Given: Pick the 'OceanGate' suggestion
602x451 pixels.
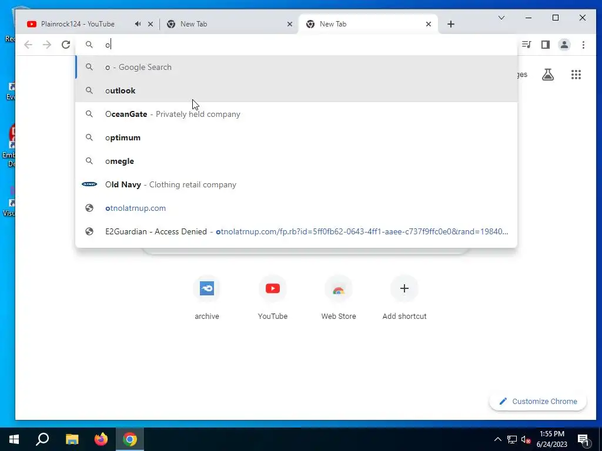Looking at the screenshot, I should pyautogui.click(x=296, y=114).
